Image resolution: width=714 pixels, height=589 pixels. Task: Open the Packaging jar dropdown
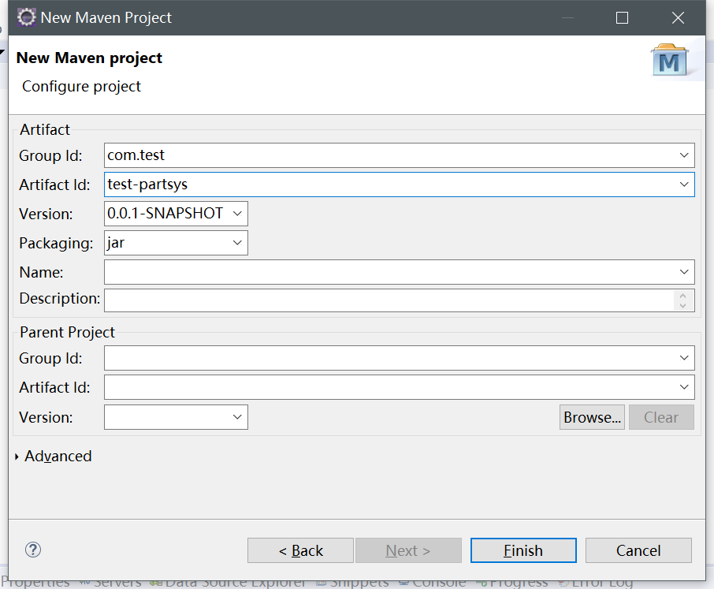236,243
